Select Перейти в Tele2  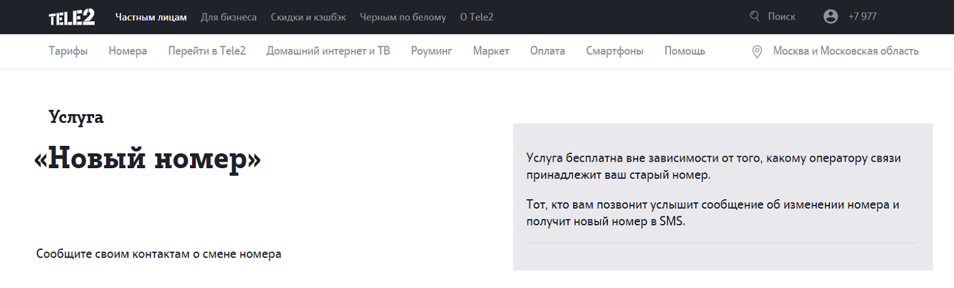(207, 51)
